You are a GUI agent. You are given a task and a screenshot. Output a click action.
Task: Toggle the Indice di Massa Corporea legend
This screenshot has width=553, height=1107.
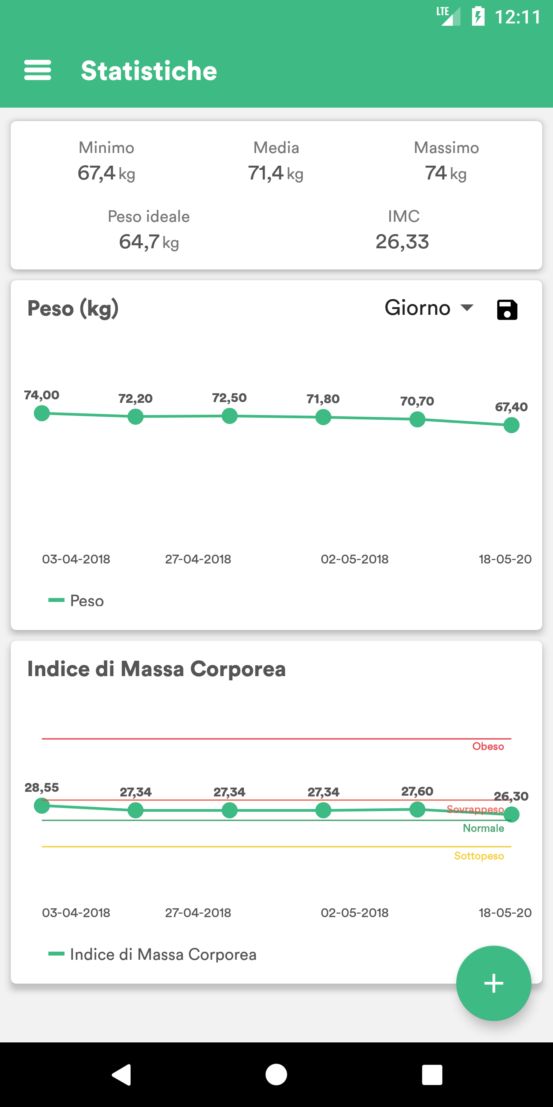tap(153, 954)
